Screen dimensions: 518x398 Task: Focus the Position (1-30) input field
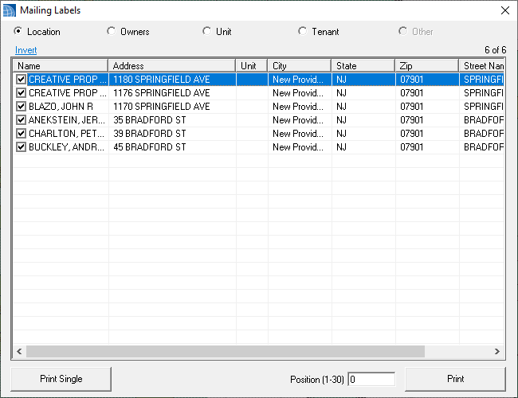(x=371, y=379)
